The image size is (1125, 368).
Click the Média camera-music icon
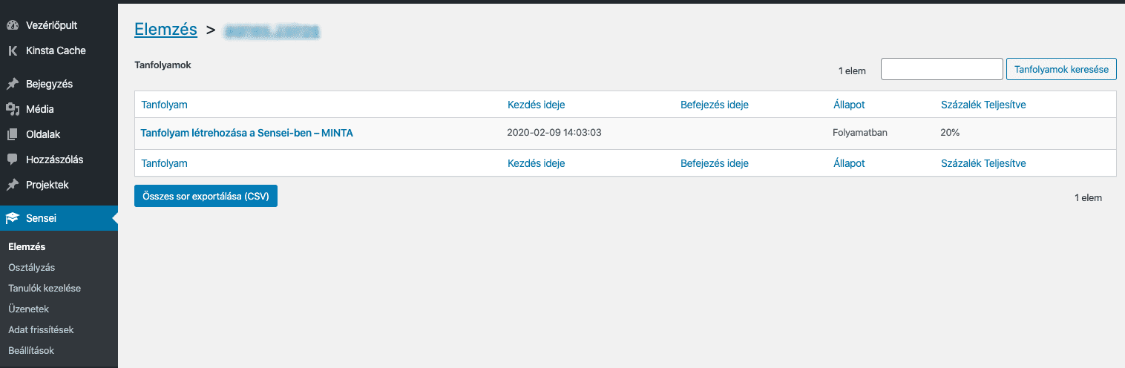12,109
